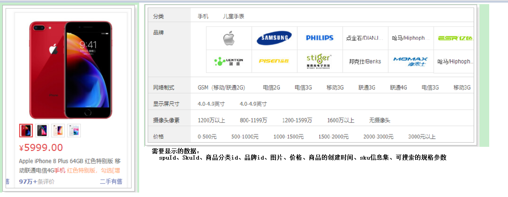Pick the Momax brand logo
The width and height of the screenshot is (508, 197).
pos(410,61)
